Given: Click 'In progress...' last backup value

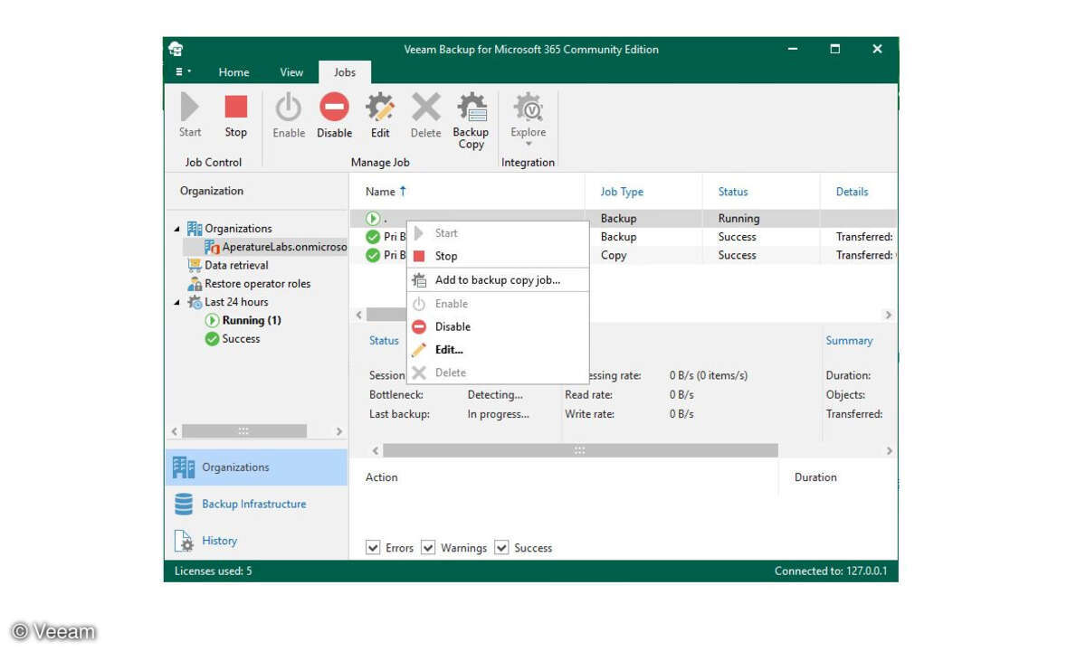Looking at the screenshot, I should 498,414.
